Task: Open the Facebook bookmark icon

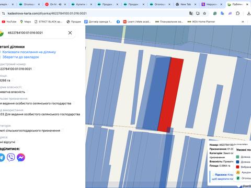Action: tap(118, 22)
